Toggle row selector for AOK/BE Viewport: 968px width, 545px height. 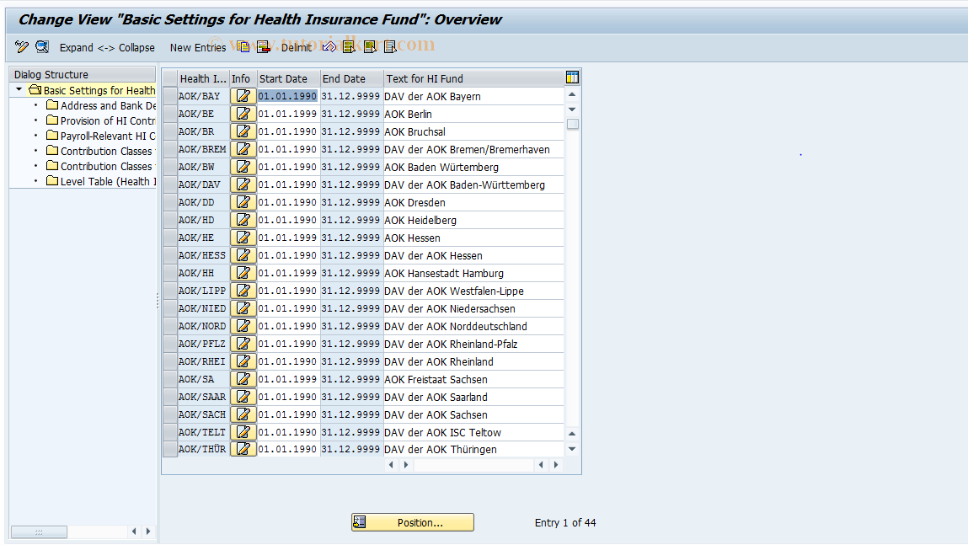pos(170,115)
